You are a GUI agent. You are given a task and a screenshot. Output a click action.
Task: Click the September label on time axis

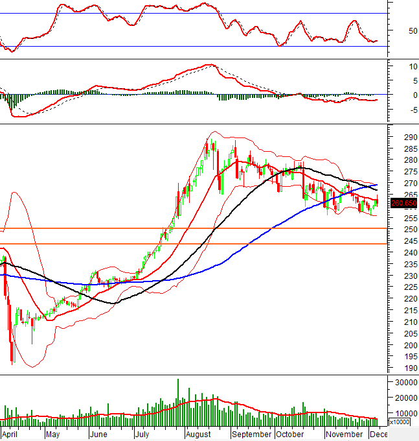click(251, 435)
